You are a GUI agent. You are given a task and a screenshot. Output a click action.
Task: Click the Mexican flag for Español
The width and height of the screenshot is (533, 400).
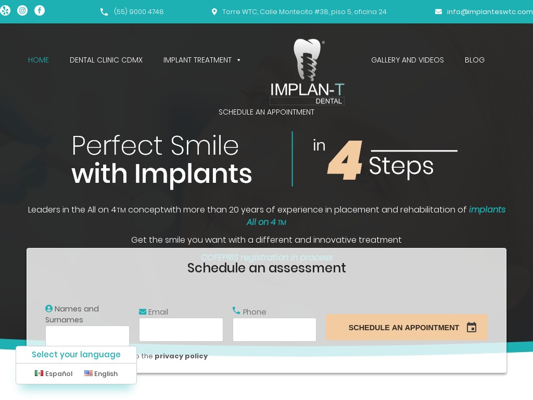39,373
